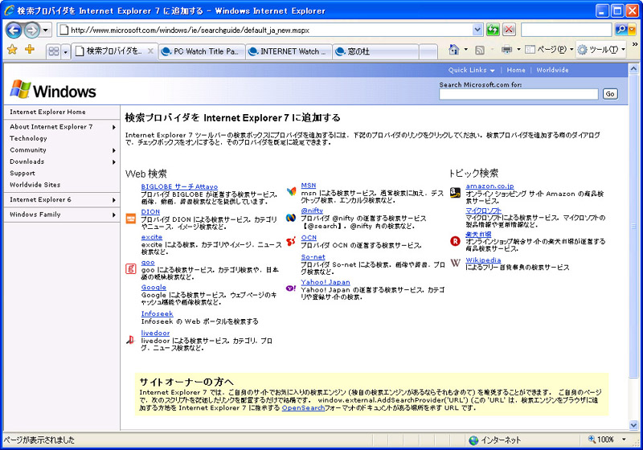Click the Refresh page icon
The width and height of the screenshot is (643, 450).
click(493, 30)
